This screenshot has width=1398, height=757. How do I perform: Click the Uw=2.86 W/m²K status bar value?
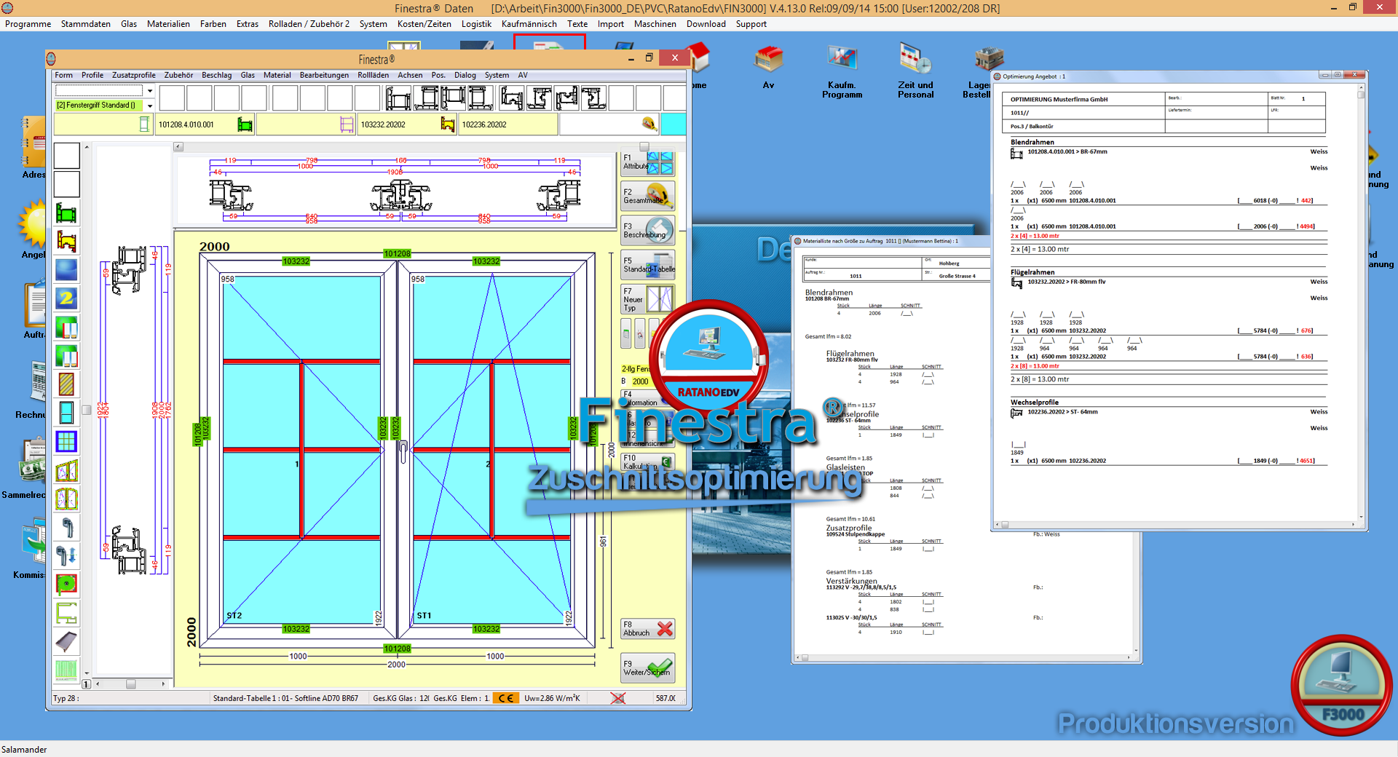pos(552,698)
